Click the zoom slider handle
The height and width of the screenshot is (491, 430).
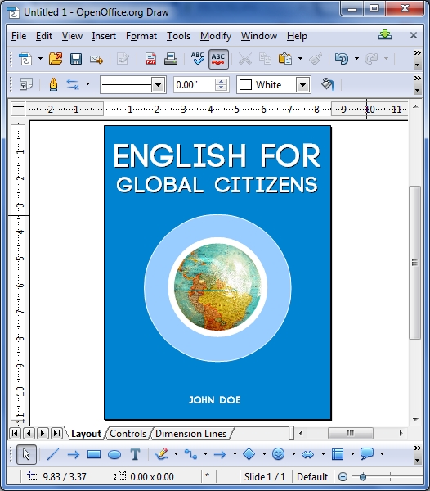pyautogui.click(x=363, y=477)
